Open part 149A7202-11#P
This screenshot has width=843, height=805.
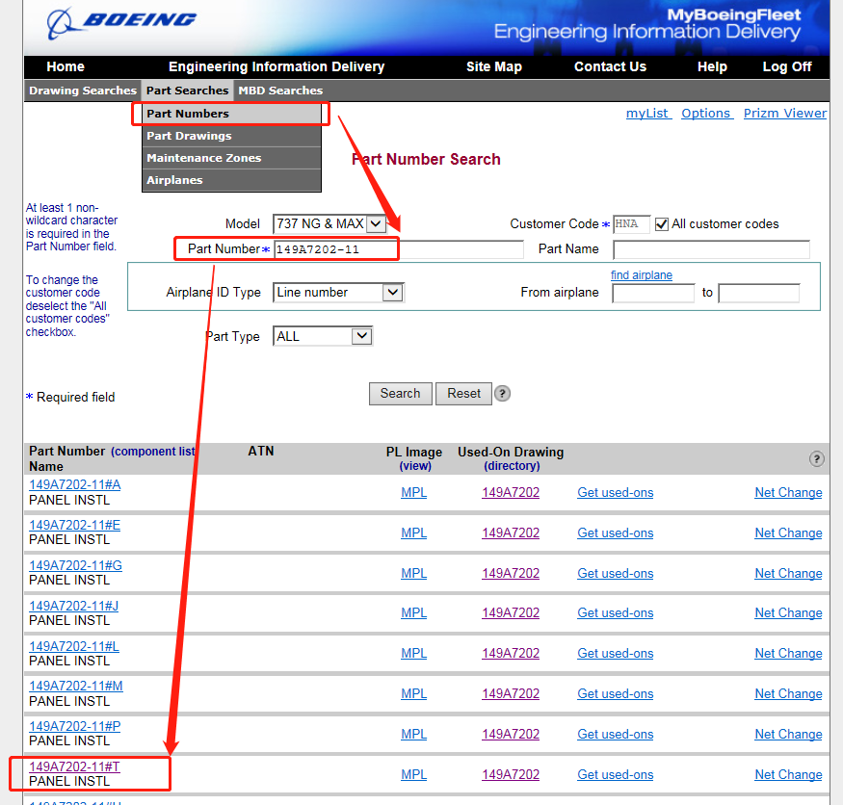[75, 727]
